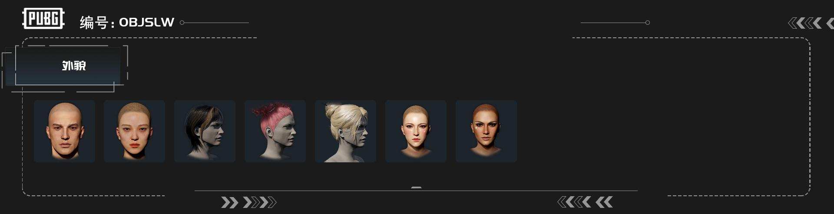Image resolution: width=834 pixels, height=214 pixels.
Task: Choose the pale female face with blush
Action: [416, 132]
